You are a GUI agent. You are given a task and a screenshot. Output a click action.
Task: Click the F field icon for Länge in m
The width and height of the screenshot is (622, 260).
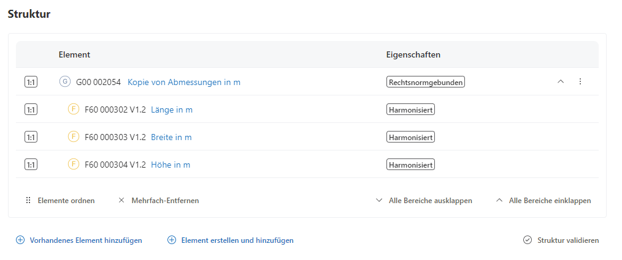pos(74,110)
